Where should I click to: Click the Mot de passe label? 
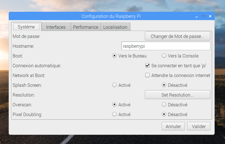[x=26, y=36]
